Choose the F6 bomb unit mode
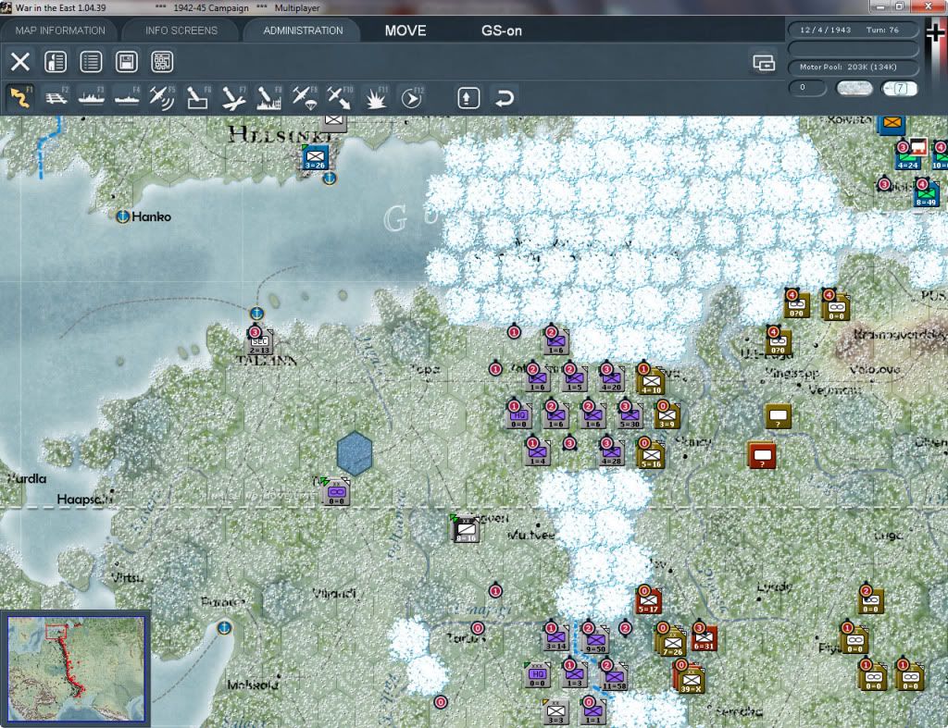Screen dimensions: 948x728 click(x=198, y=97)
